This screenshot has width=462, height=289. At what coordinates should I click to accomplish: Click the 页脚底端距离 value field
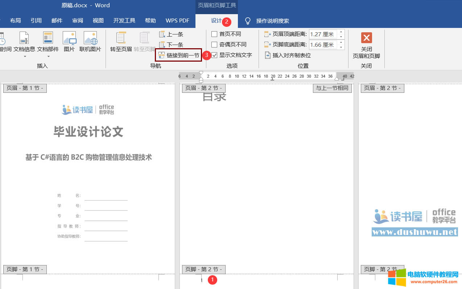tap(322, 45)
